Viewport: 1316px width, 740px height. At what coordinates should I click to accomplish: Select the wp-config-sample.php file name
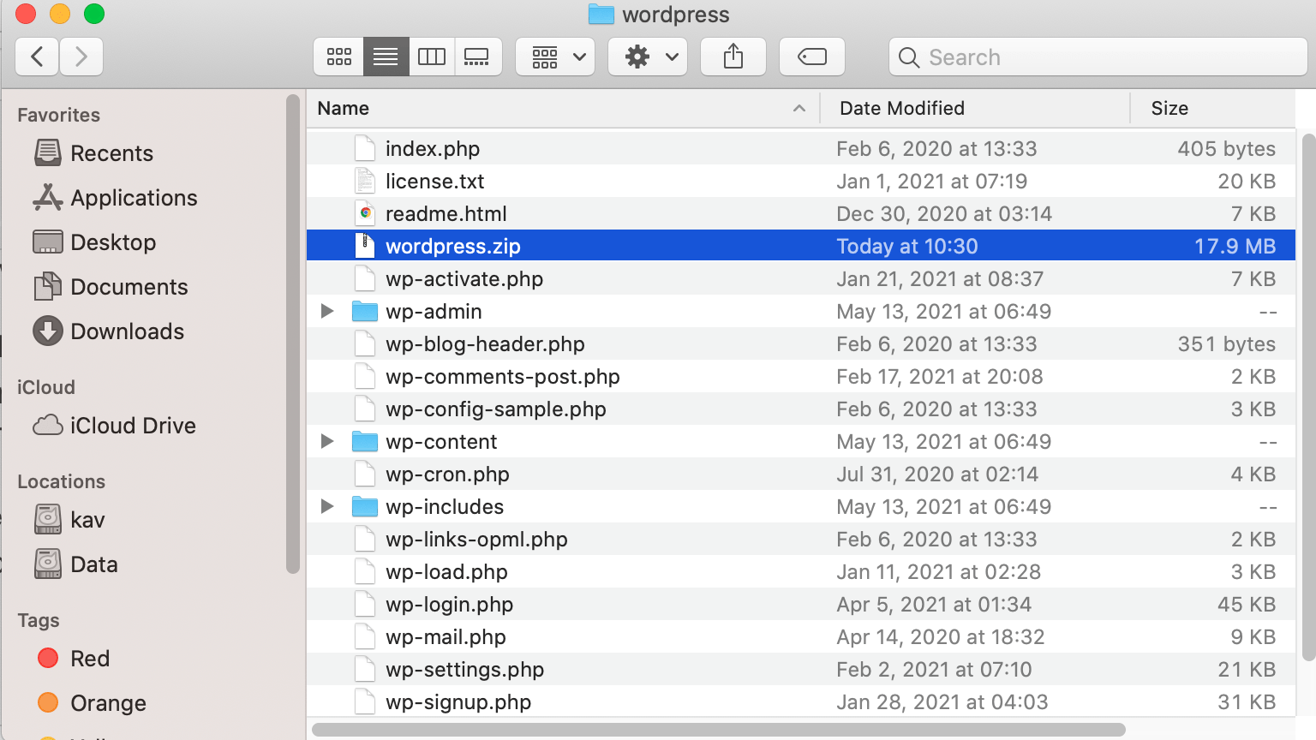(496, 409)
